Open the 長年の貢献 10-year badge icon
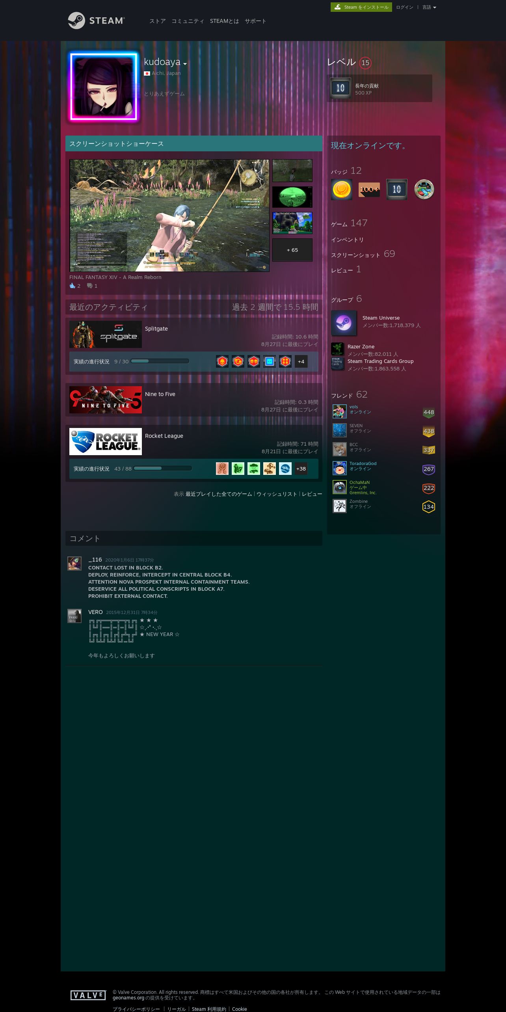Viewport: 506px width, 1012px height. (340, 88)
